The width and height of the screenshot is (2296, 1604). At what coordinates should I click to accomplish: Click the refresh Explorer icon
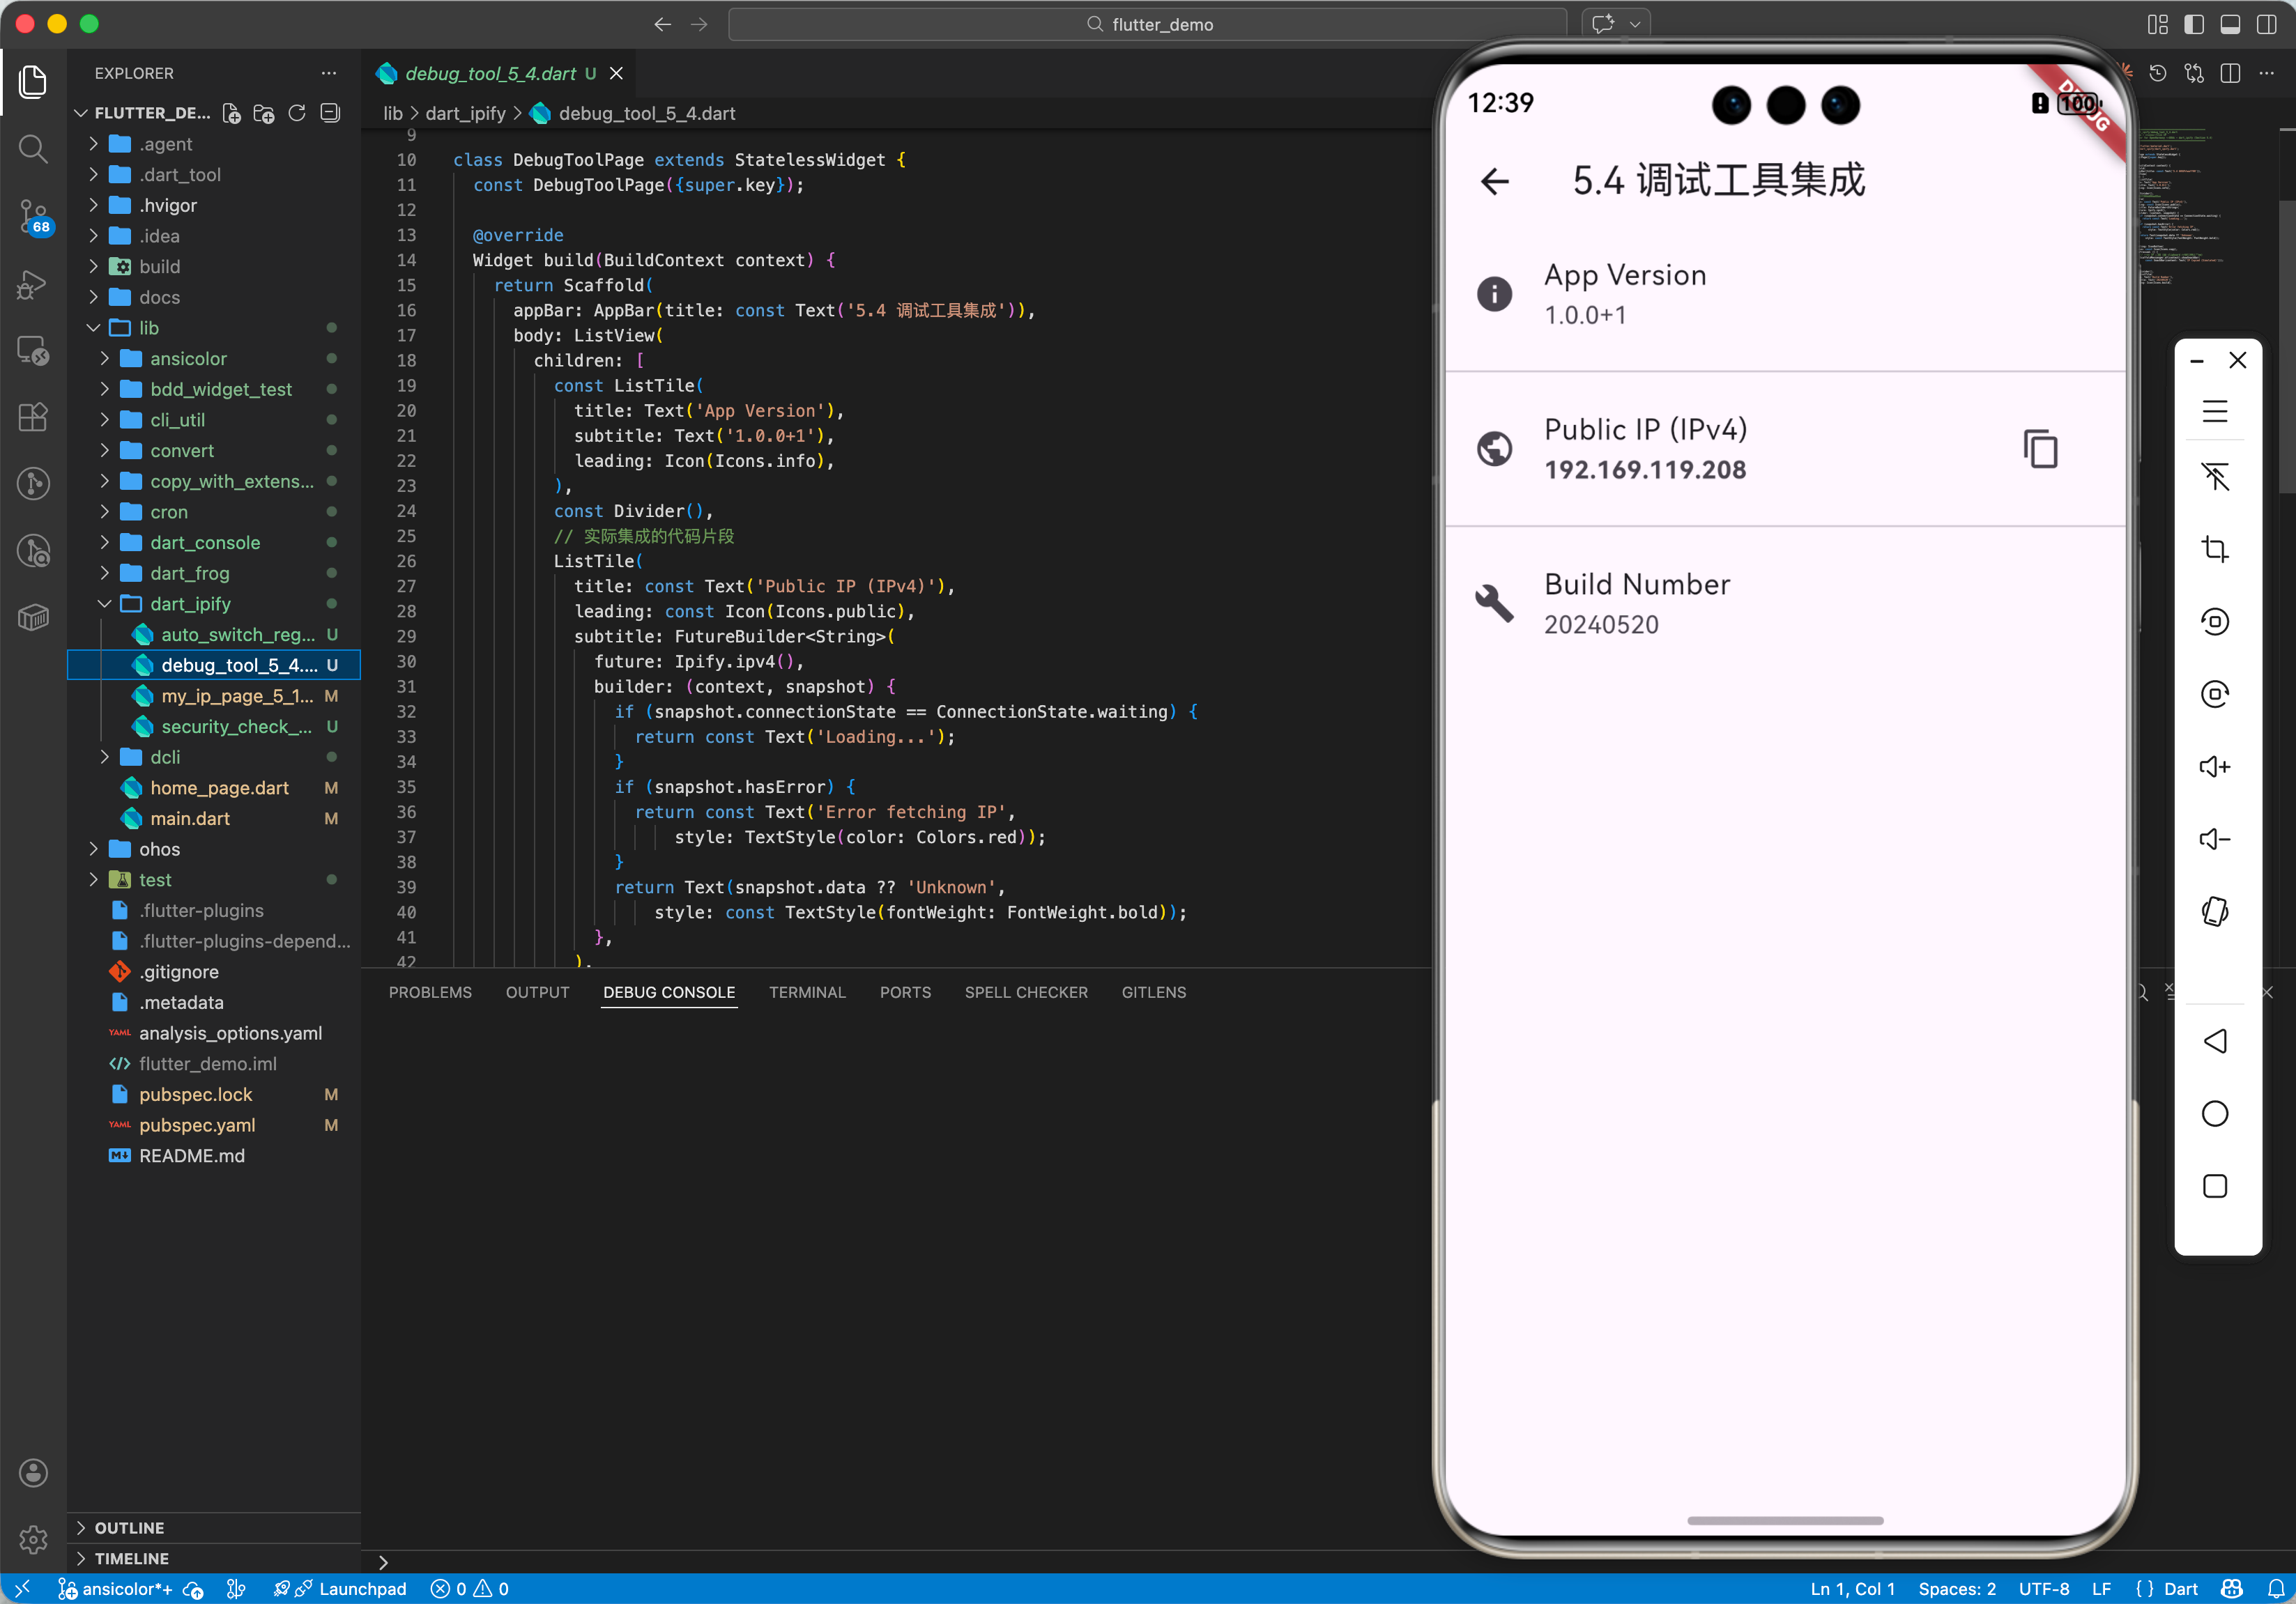(297, 113)
